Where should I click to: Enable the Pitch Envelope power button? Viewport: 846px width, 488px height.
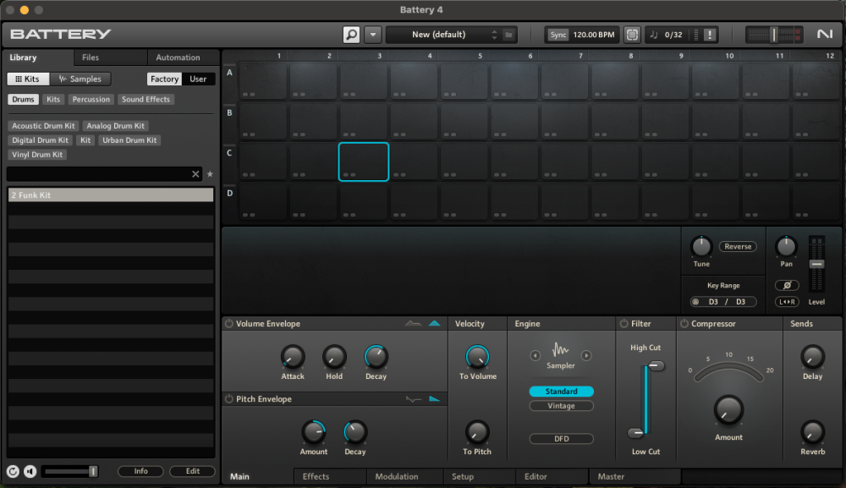228,399
